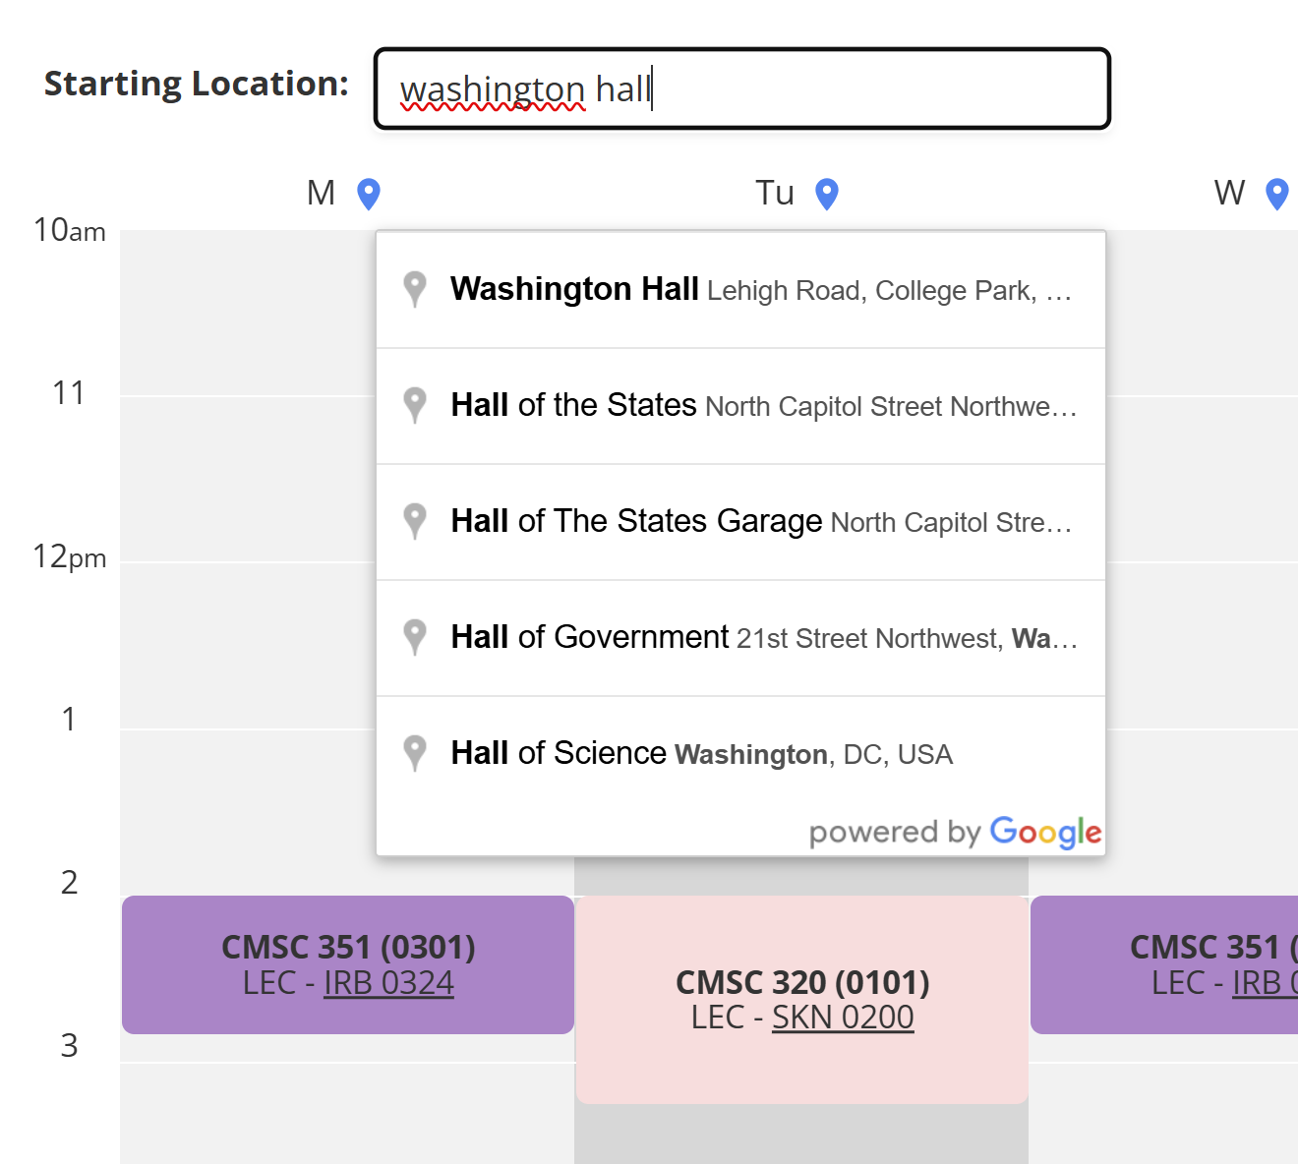Click Monday's blue location pin icon
Screen dimensions: 1298x1164
pyautogui.click(x=368, y=193)
